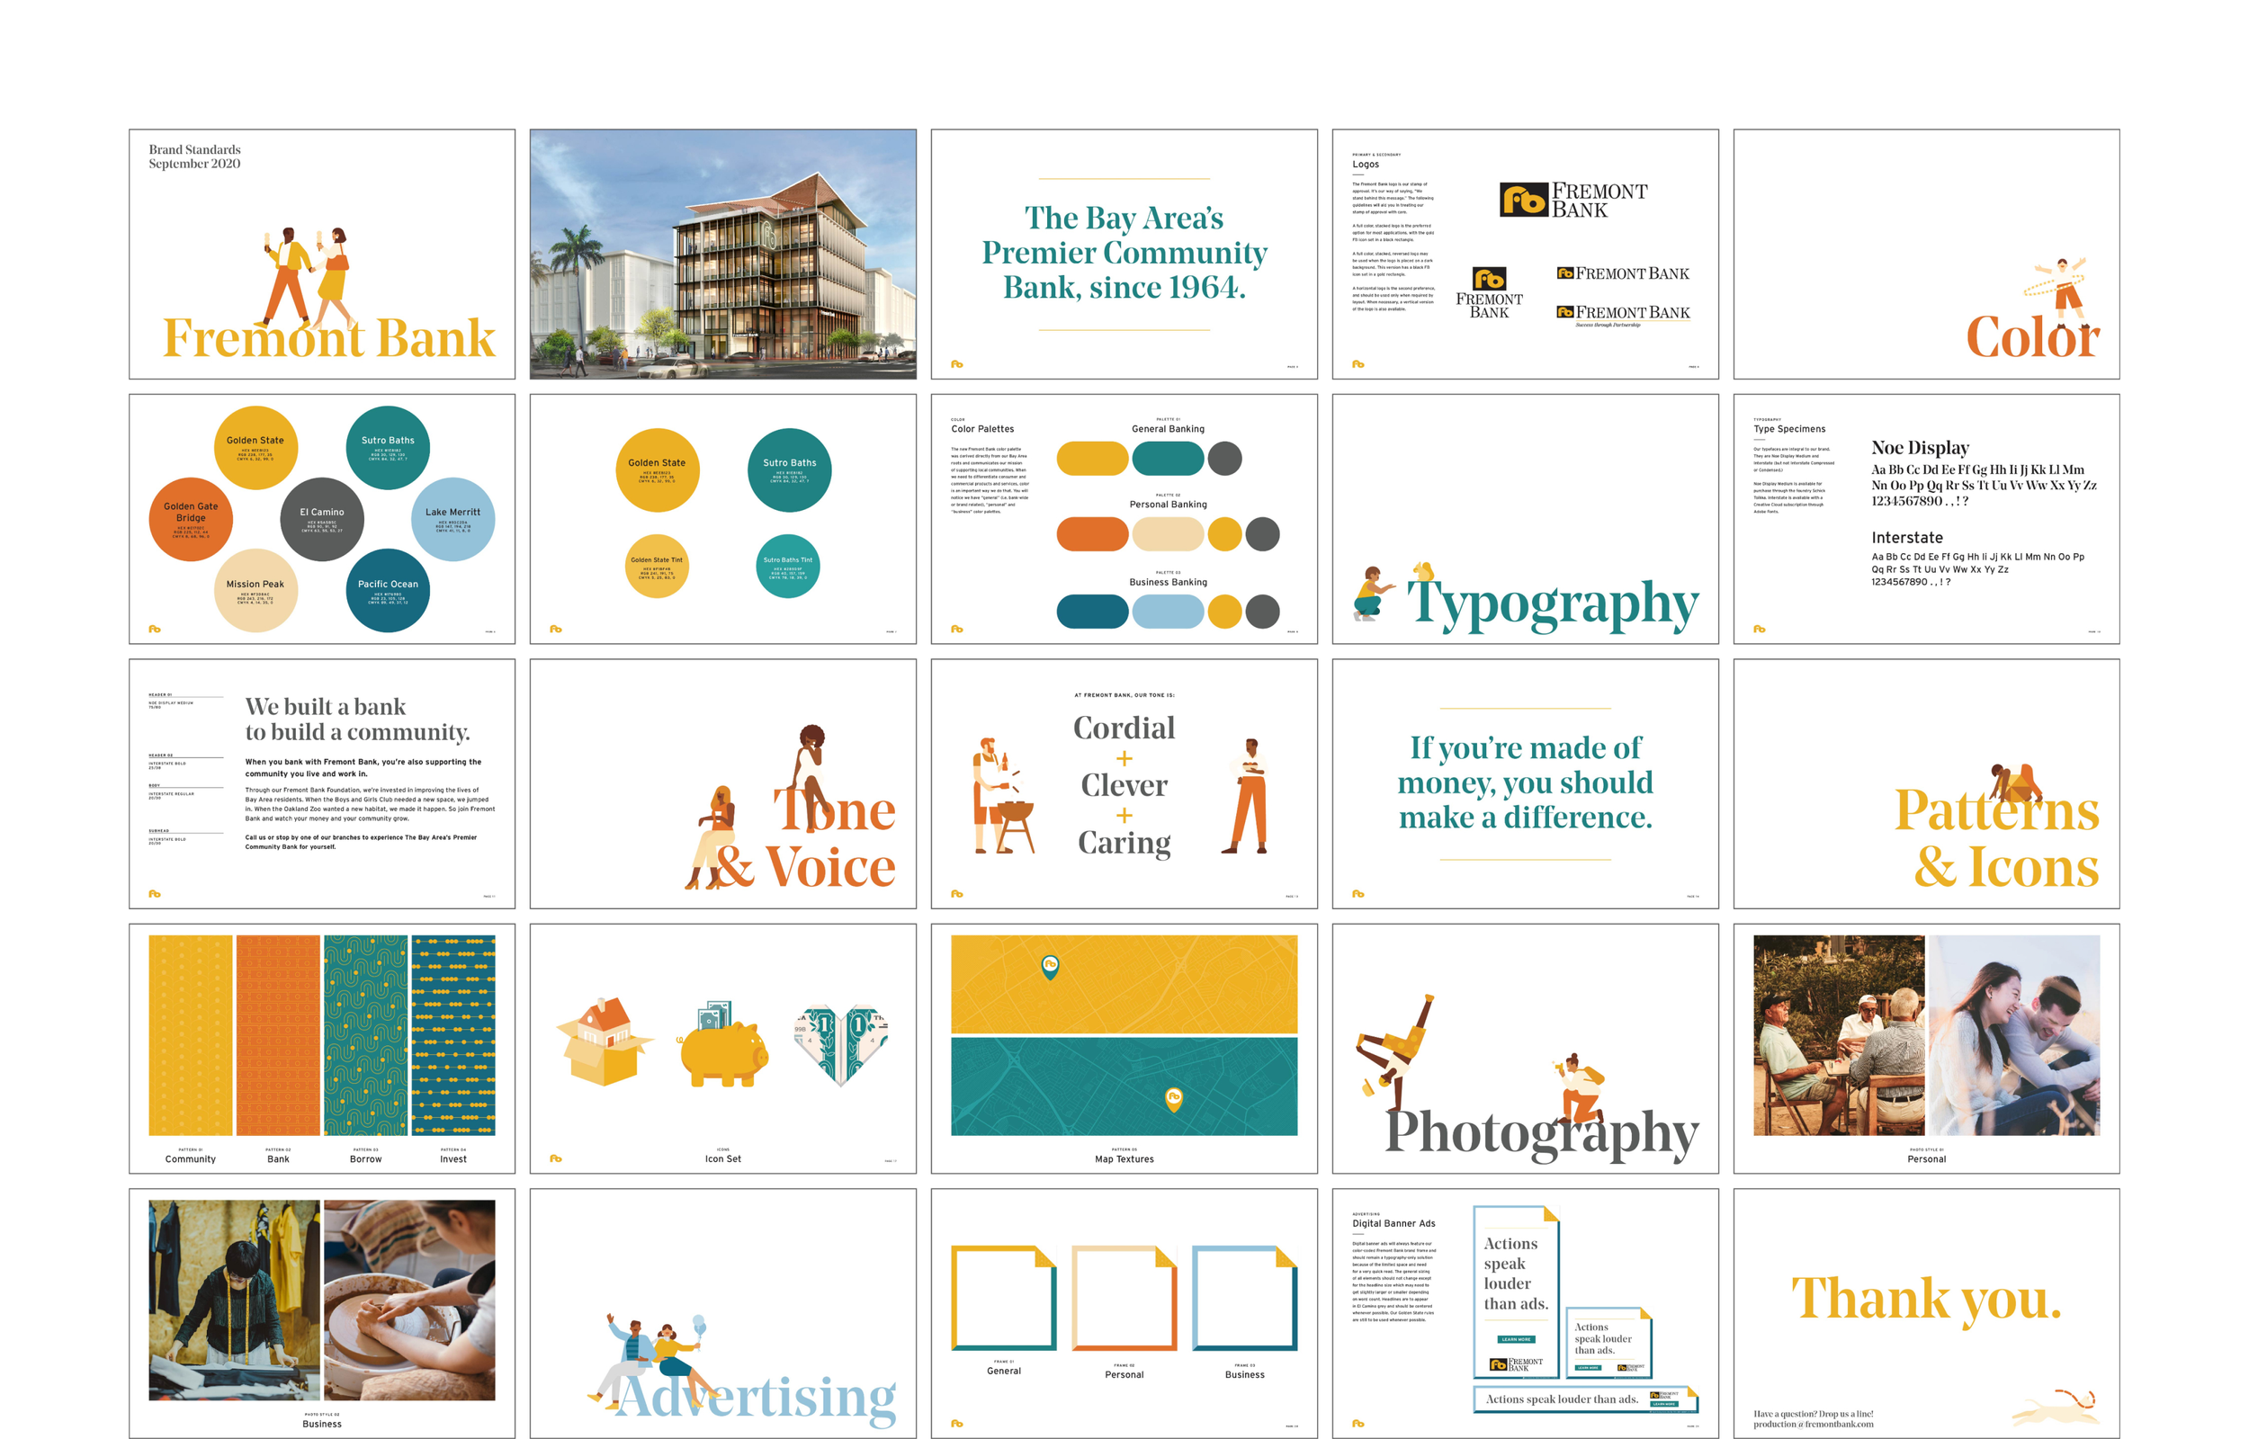Click the 'Thank you.' heading

[x=1927, y=1300]
